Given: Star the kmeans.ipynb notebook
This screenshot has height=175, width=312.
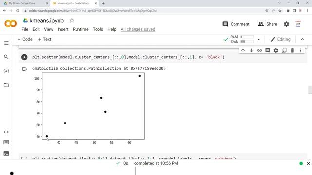Looking at the screenshot, I should click(72, 20).
